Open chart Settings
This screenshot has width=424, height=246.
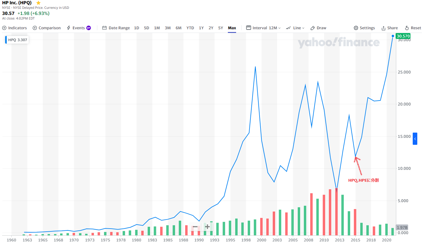[x=364, y=28]
